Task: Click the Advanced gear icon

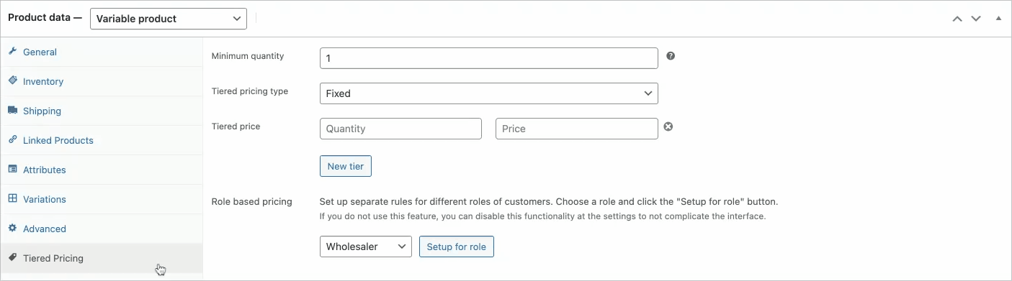Action: pyautogui.click(x=12, y=229)
